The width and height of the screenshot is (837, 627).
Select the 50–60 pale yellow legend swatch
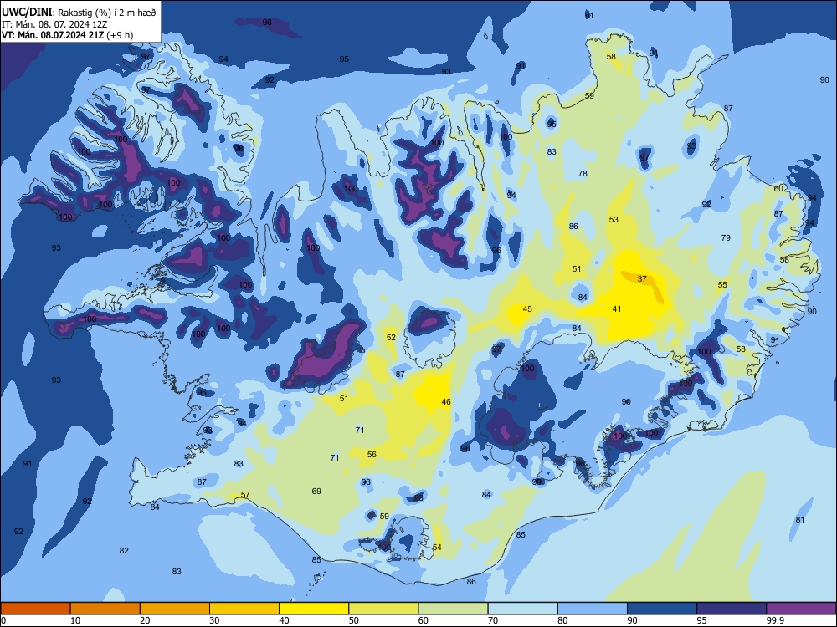pos(383,609)
